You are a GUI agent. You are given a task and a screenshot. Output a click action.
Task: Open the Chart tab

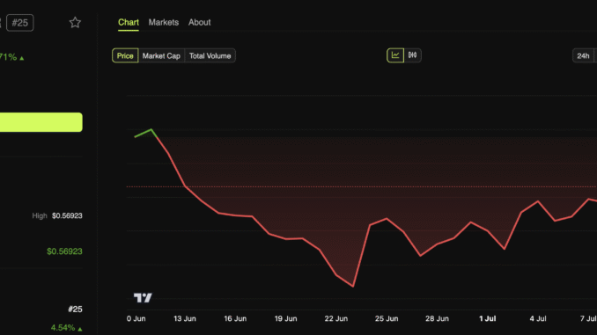coord(129,23)
